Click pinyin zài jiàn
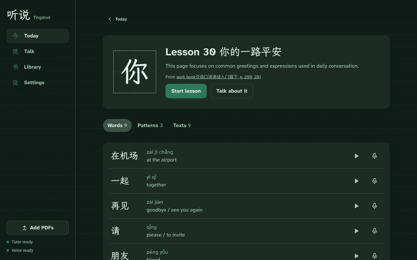 [x=155, y=202]
